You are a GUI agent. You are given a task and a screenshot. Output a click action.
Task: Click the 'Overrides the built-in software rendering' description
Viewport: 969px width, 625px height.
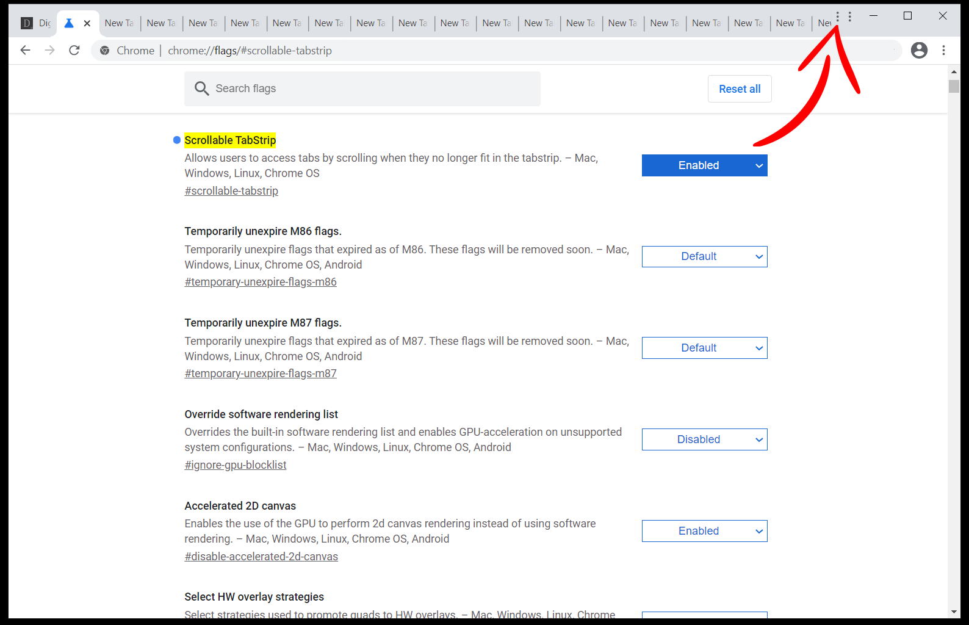click(x=403, y=439)
